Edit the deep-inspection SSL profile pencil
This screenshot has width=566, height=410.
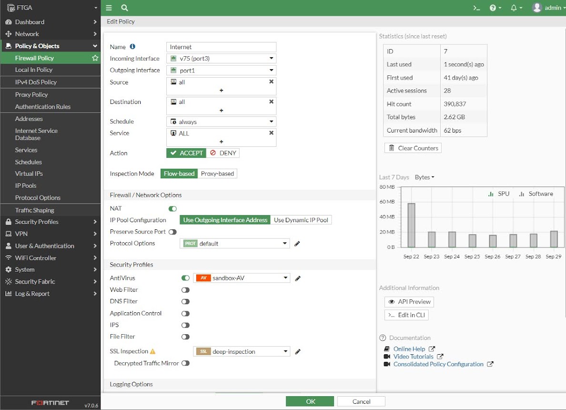coord(298,352)
